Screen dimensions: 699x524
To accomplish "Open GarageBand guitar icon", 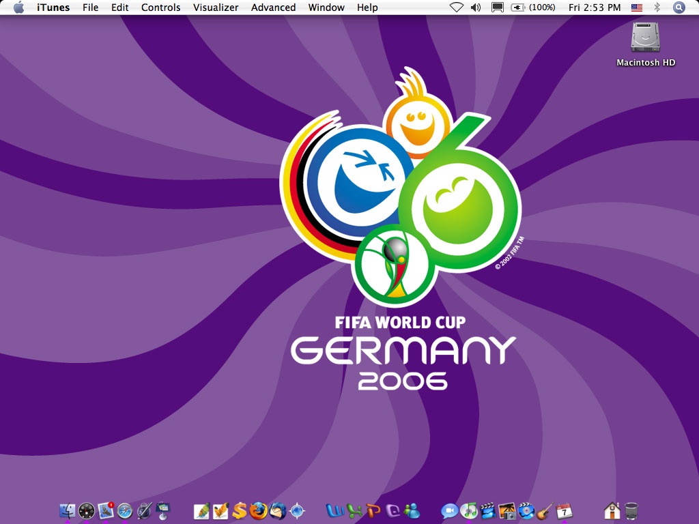I will point(545,510).
